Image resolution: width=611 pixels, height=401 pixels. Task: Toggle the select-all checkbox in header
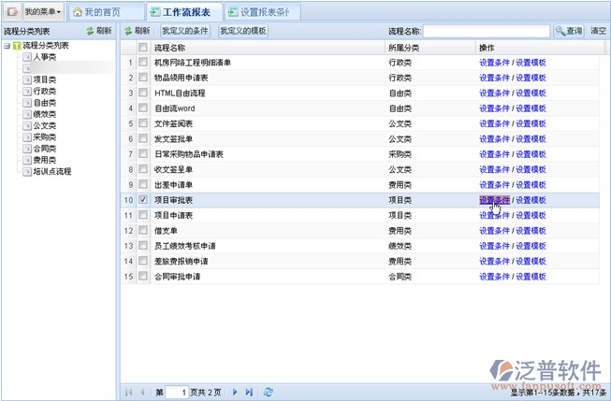[142, 47]
